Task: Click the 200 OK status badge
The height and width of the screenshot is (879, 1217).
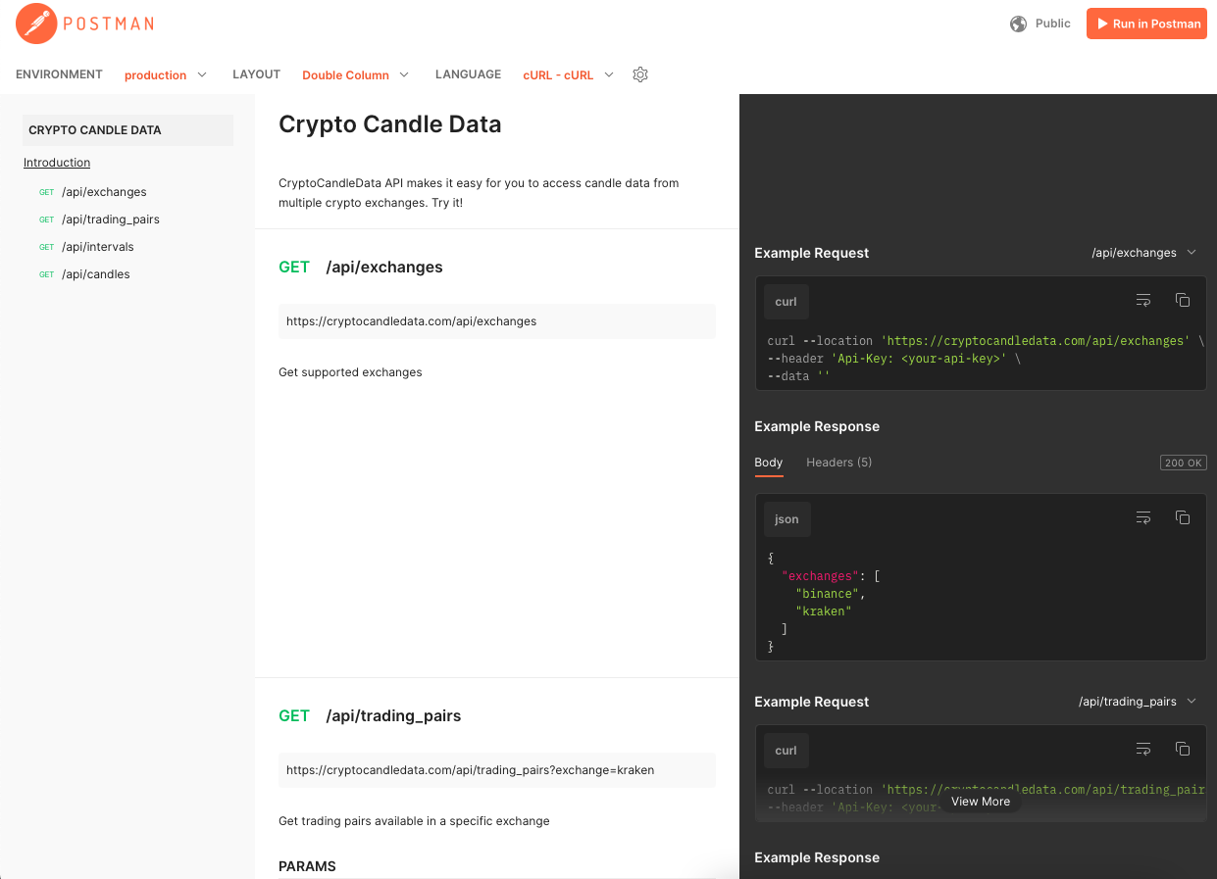Action: 1183,463
